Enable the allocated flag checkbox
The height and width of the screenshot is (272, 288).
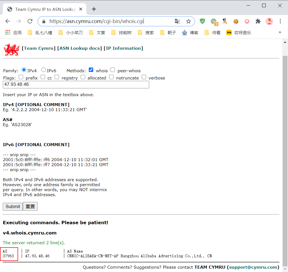83,77
